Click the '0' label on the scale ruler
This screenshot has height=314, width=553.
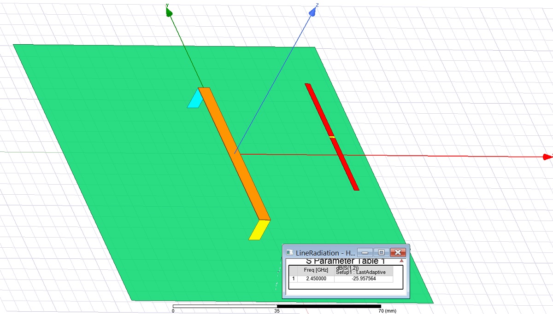173,311
